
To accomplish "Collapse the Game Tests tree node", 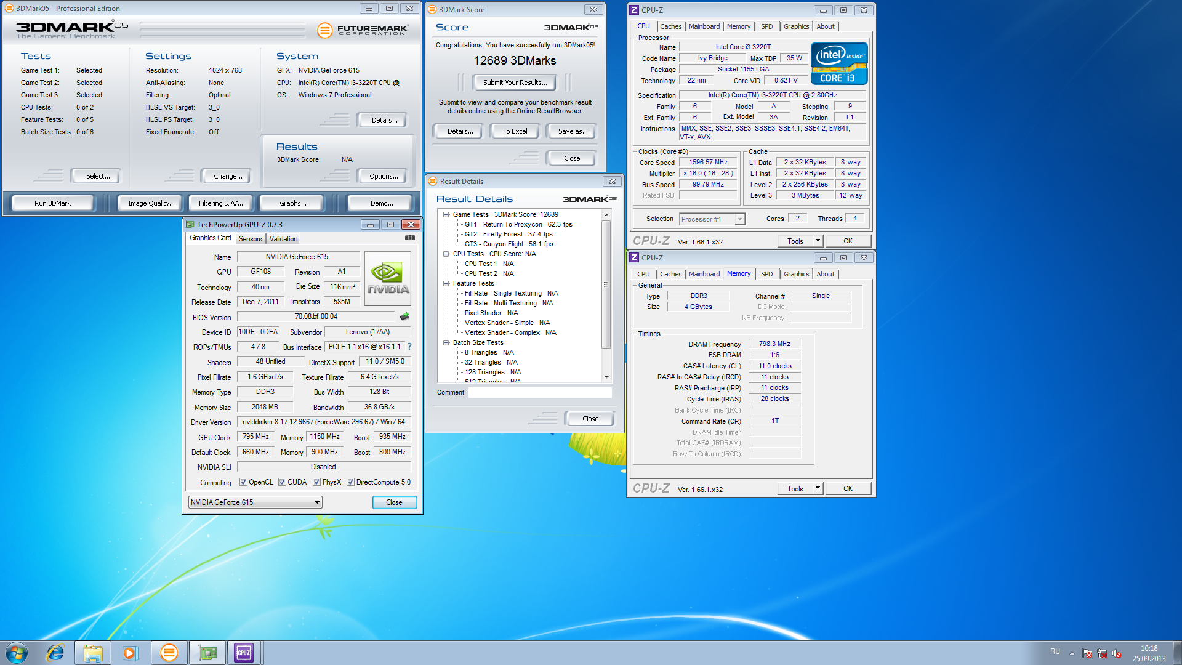I will [x=446, y=215].
